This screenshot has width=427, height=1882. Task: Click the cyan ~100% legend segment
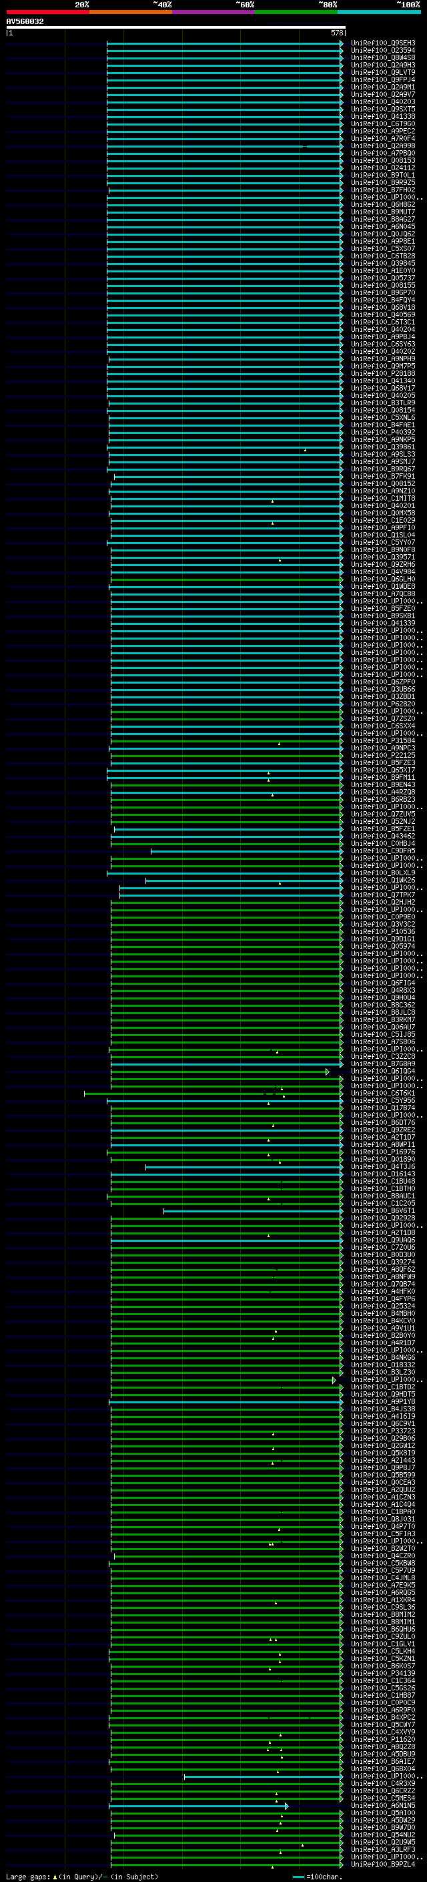pyautogui.click(x=379, y=12)
